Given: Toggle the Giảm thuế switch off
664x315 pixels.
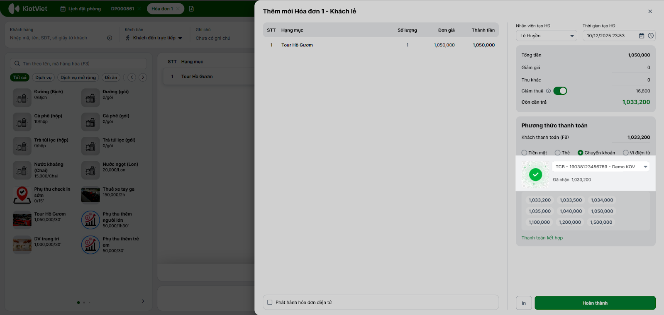Looking at the screenshot, I should 560,91.
